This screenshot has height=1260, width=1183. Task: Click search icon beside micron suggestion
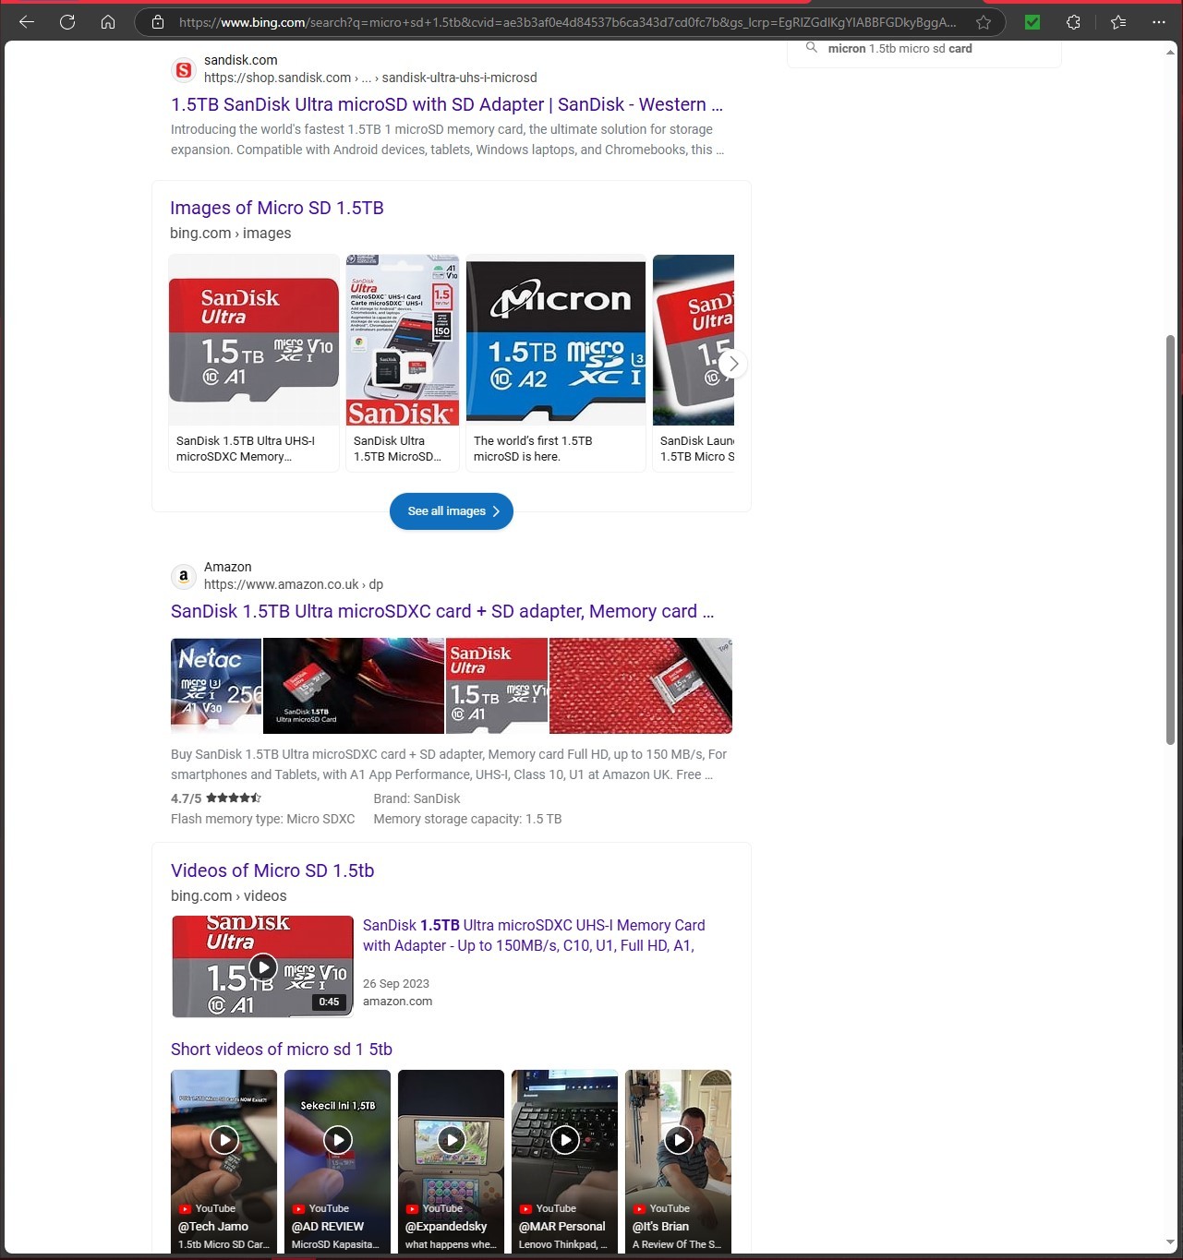click(x=811, y=48)
